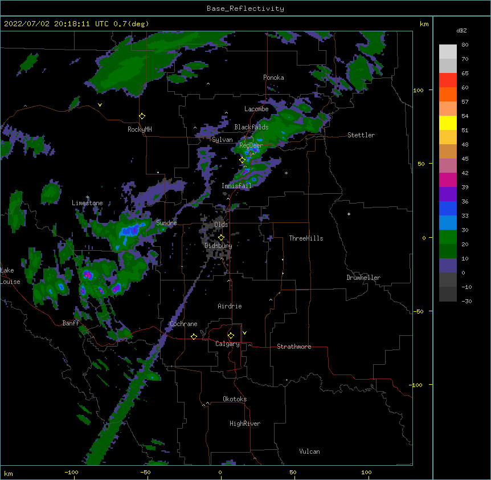Image resolution: width=491 pixels, height=480 pixels.
Task: Click the yellow V marker northeast of Calgary
Action: pos(244,333)
